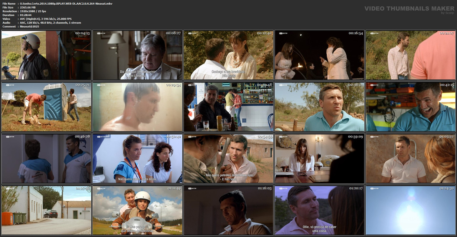Select the thumbnail at timestamp 00:25:21
The height and width of the screenshot is (237, 457).
pos(46,107)
